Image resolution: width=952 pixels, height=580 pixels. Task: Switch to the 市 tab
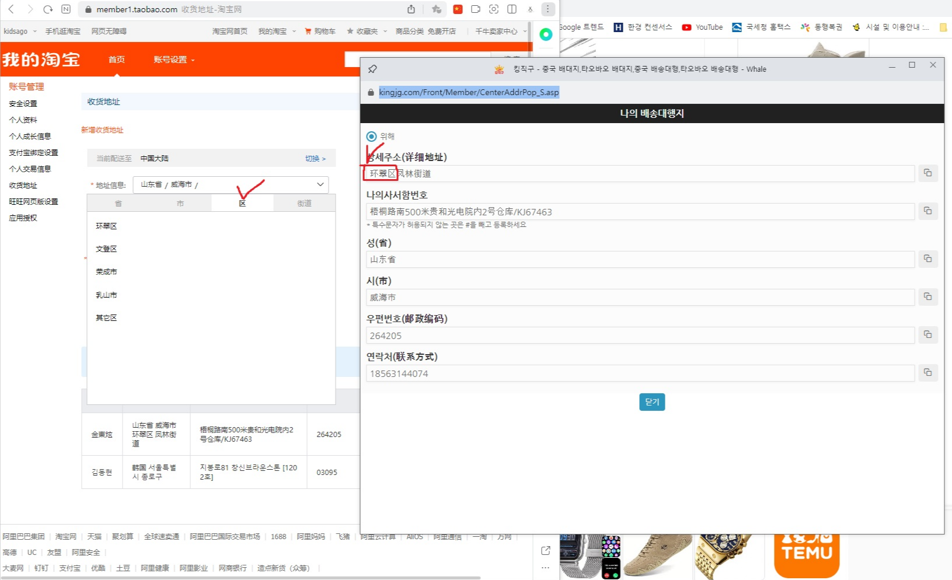[180, 203]
